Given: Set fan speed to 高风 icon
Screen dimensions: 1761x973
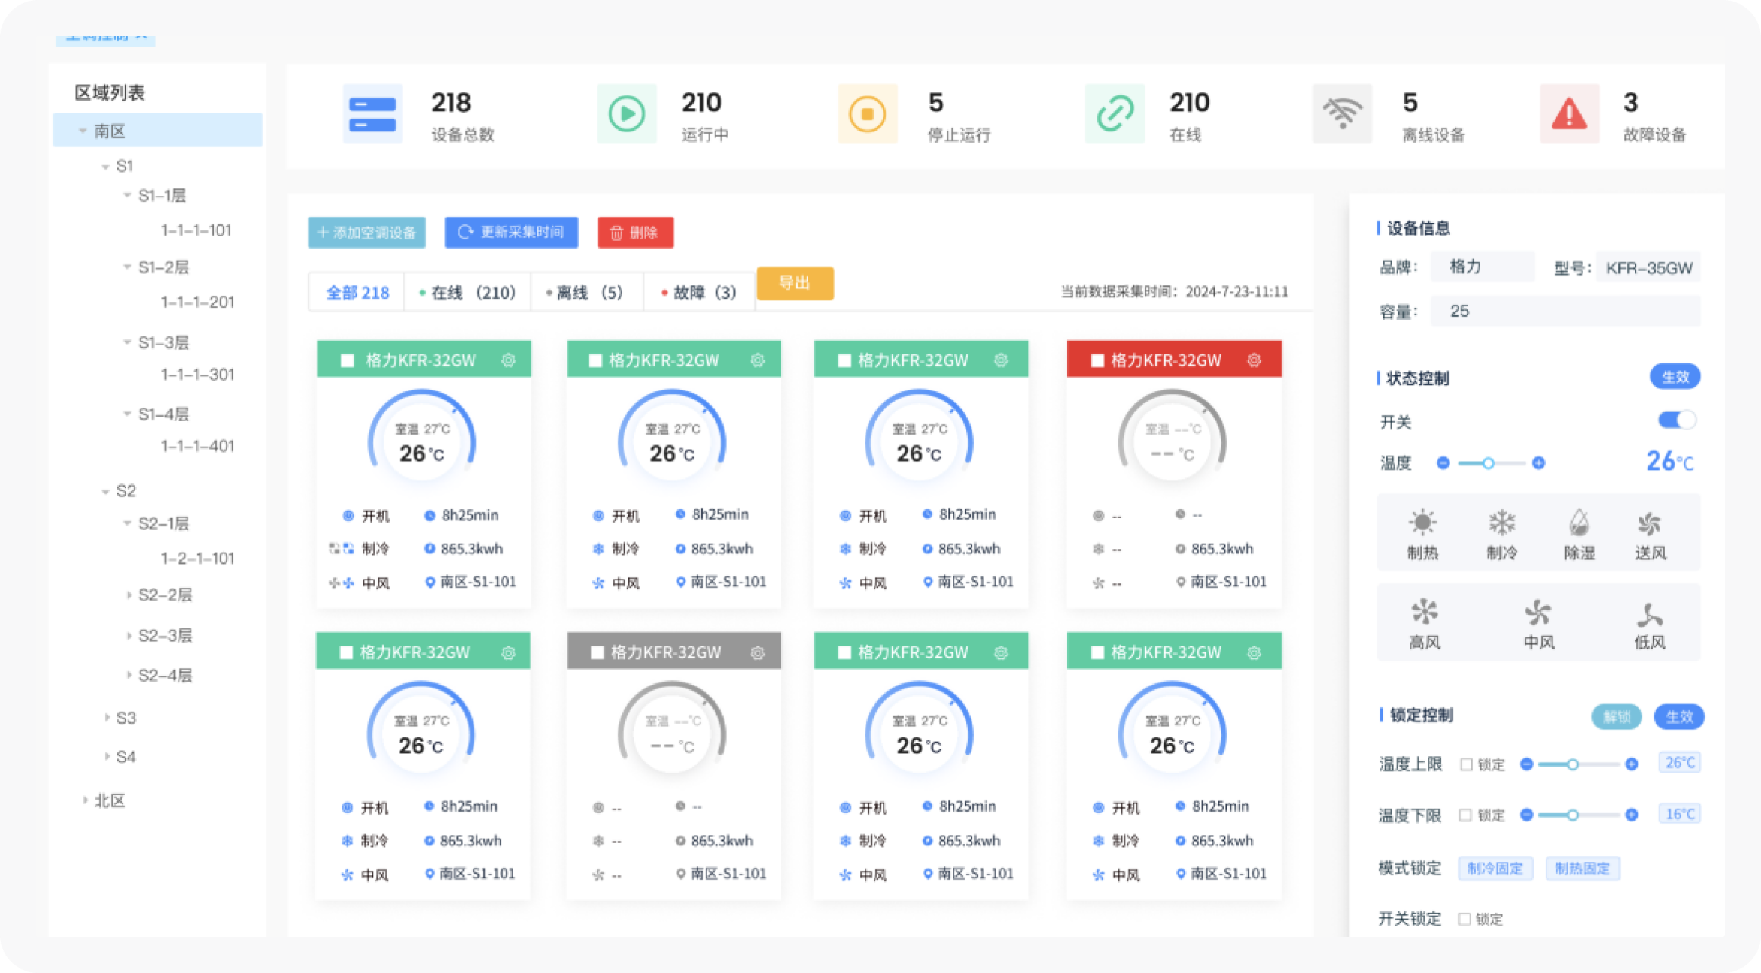Looking at the screenshot, I should (1424, 611).
